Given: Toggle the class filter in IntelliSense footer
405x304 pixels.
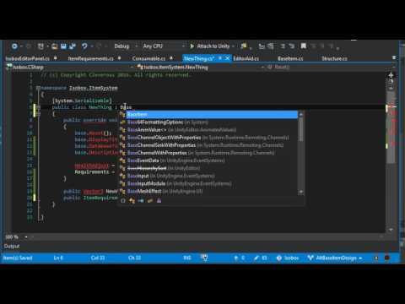Looking at the screenshot, I should tap(132, 201).
